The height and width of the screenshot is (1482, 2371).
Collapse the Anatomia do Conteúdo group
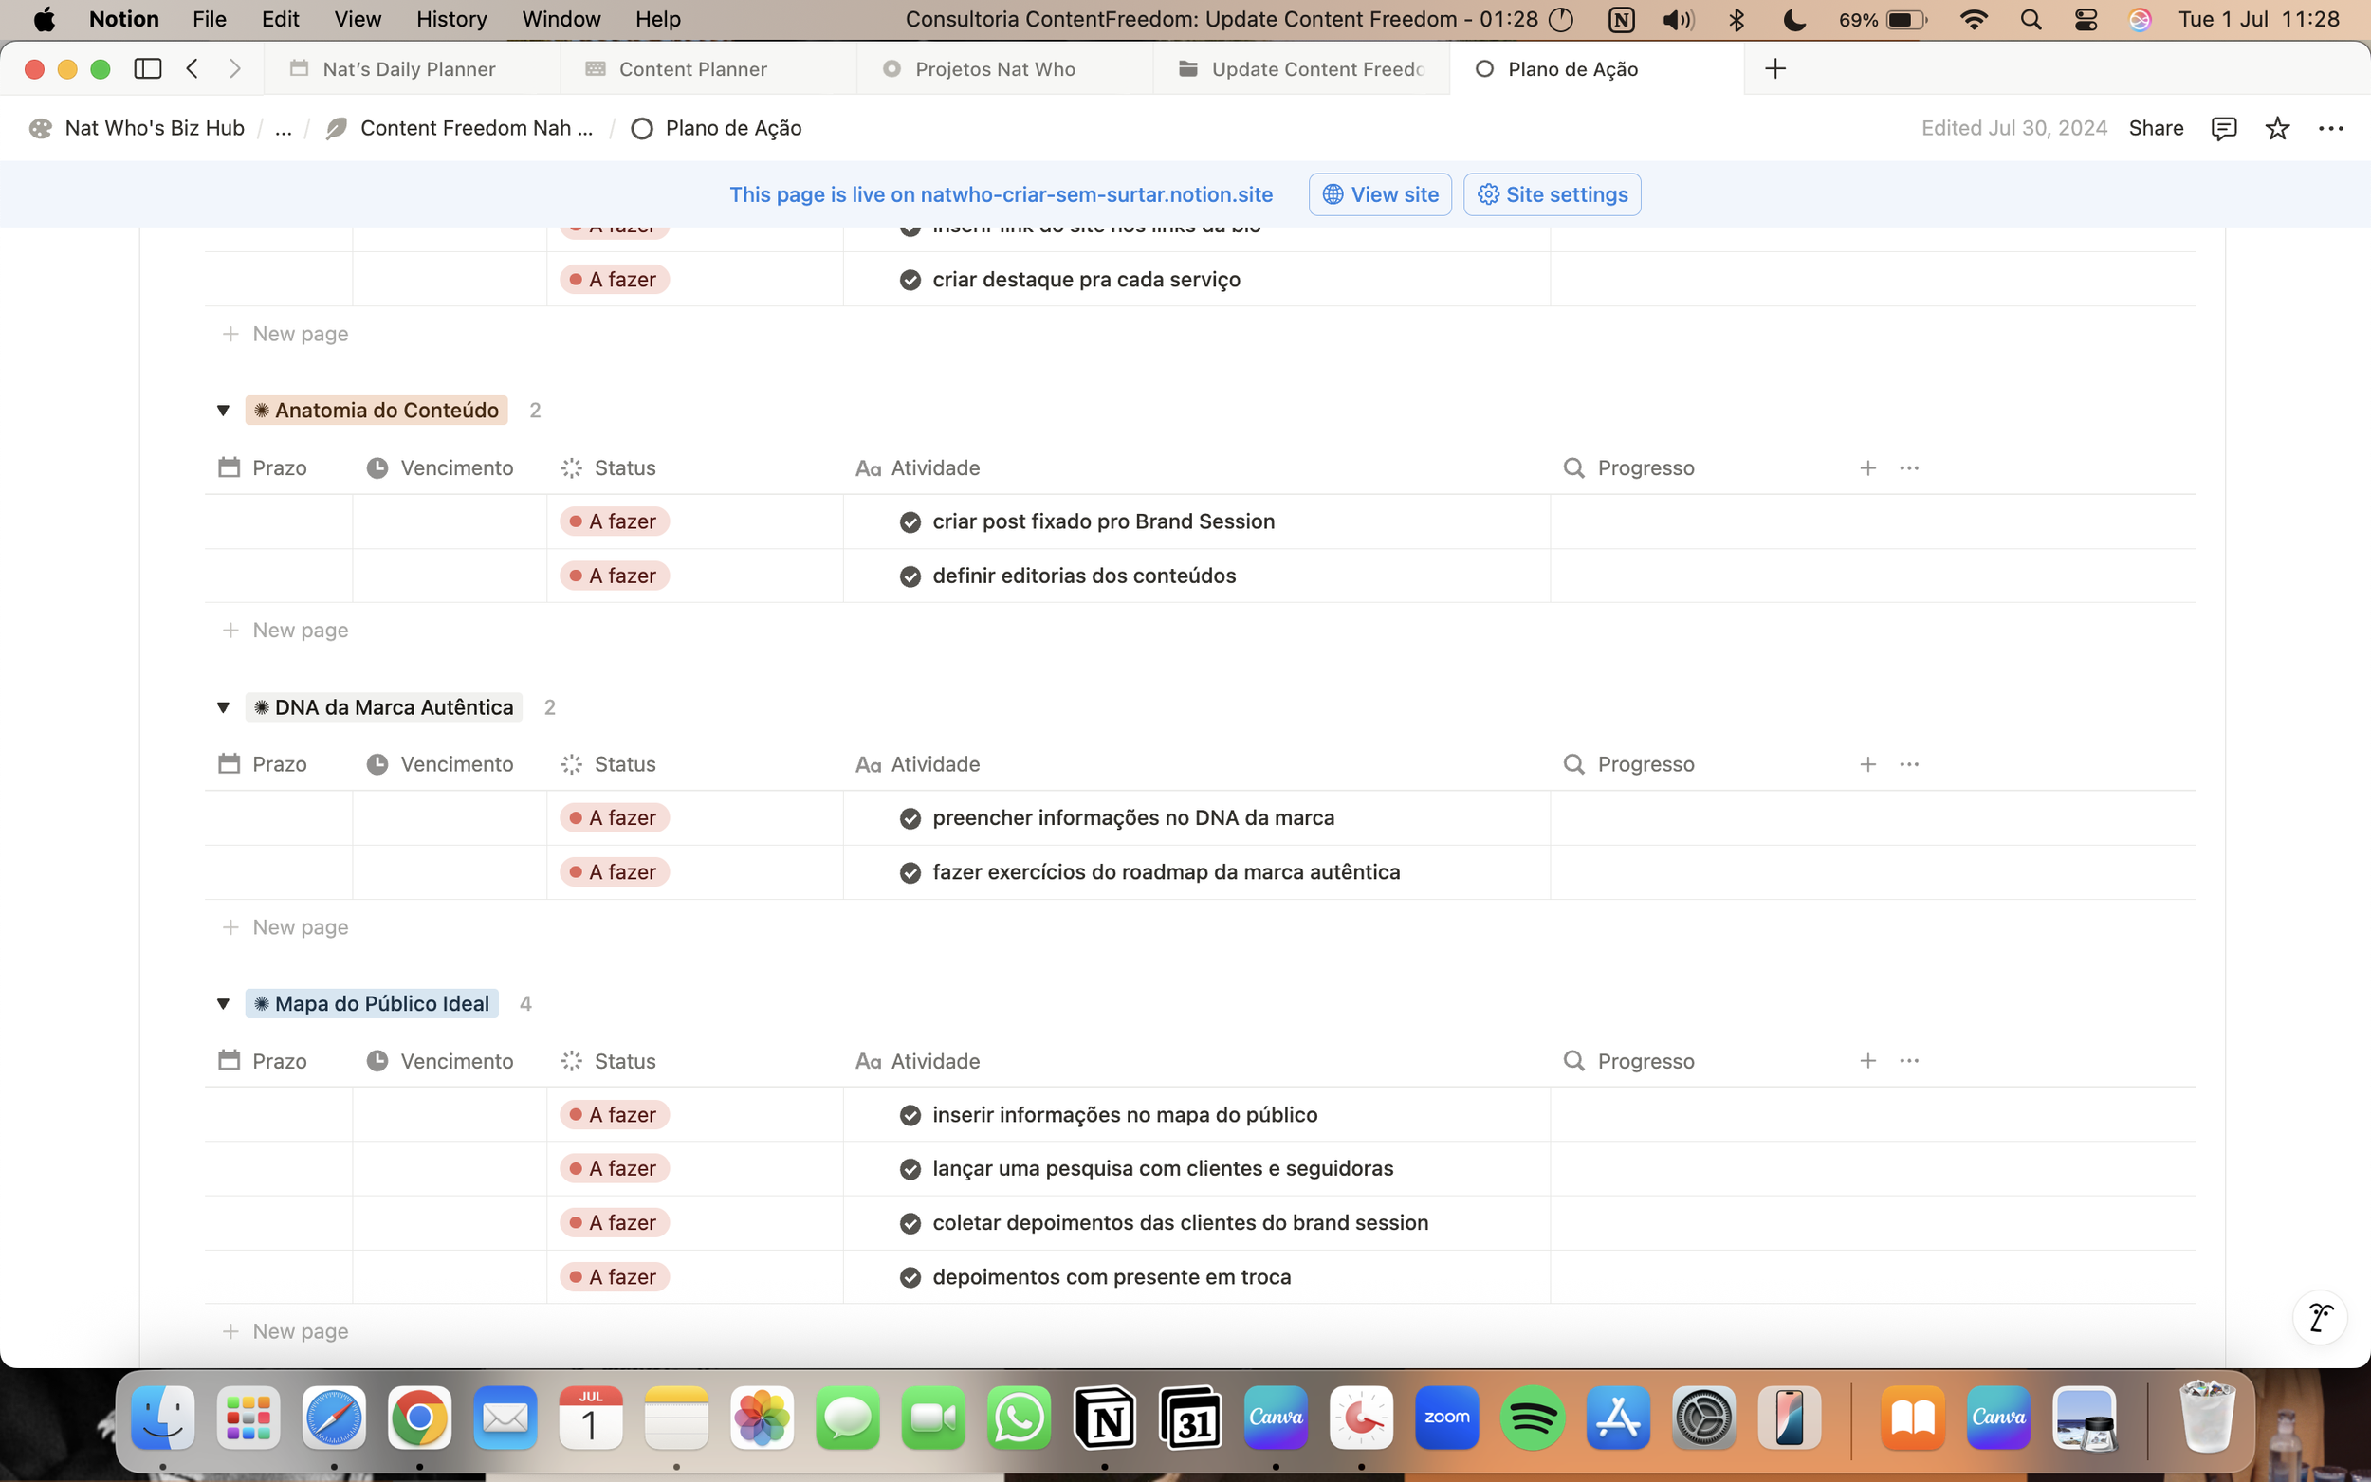(x=224, y=411)
